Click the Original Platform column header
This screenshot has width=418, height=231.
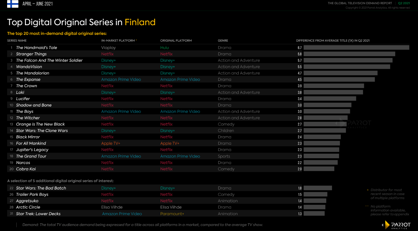(176, 41)
